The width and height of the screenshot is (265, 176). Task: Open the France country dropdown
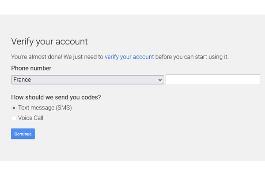point(87,80)
